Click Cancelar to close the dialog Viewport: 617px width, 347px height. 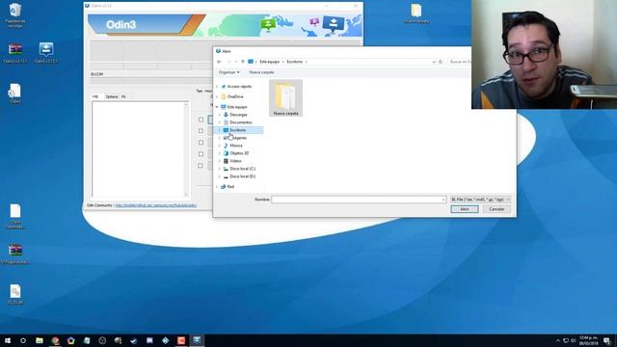click(496, 209)
